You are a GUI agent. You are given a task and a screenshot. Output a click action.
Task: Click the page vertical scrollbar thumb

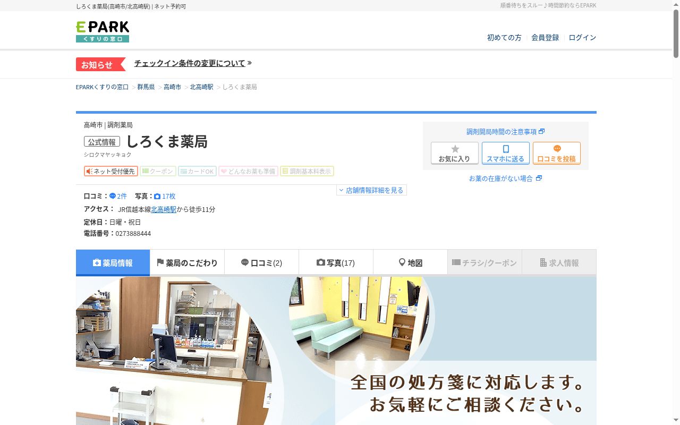pyautogui.click(x=676, y=33)
